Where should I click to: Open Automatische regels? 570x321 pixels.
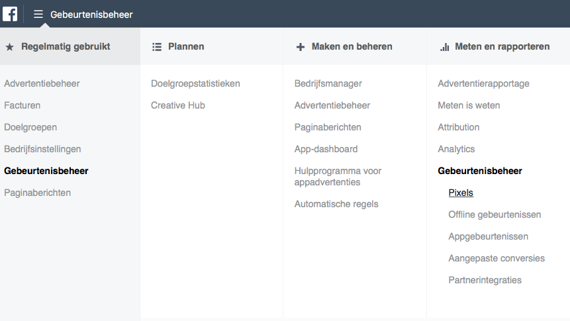pyautogui.click(x=336, y=204)
